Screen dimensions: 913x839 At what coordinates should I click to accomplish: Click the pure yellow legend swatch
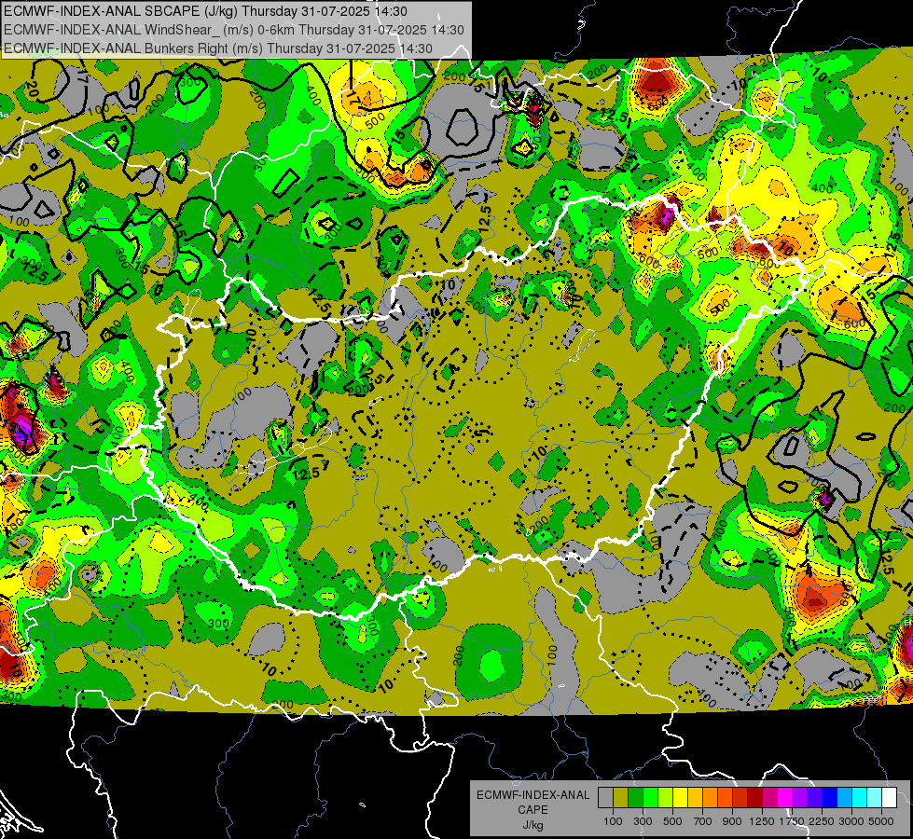(680, 798)
